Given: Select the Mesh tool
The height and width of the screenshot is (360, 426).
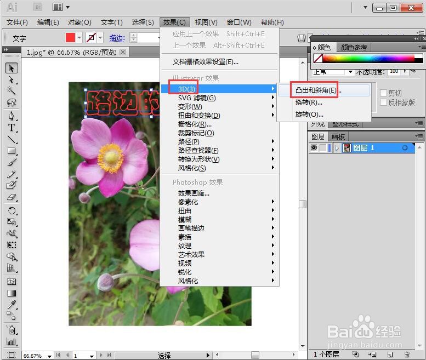Looking at the screenshot, I should (11, 282).
